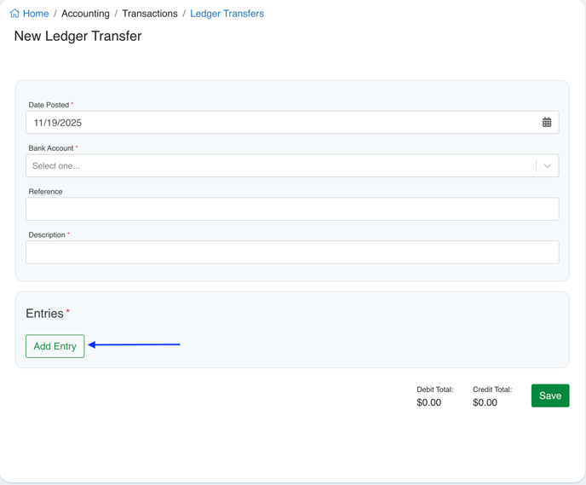Click the New Ledger Transfer page heading

click(78, 37)
